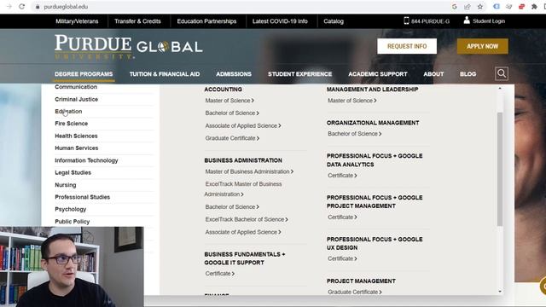
Task: Select Education category
Action: tap(68, 112)
